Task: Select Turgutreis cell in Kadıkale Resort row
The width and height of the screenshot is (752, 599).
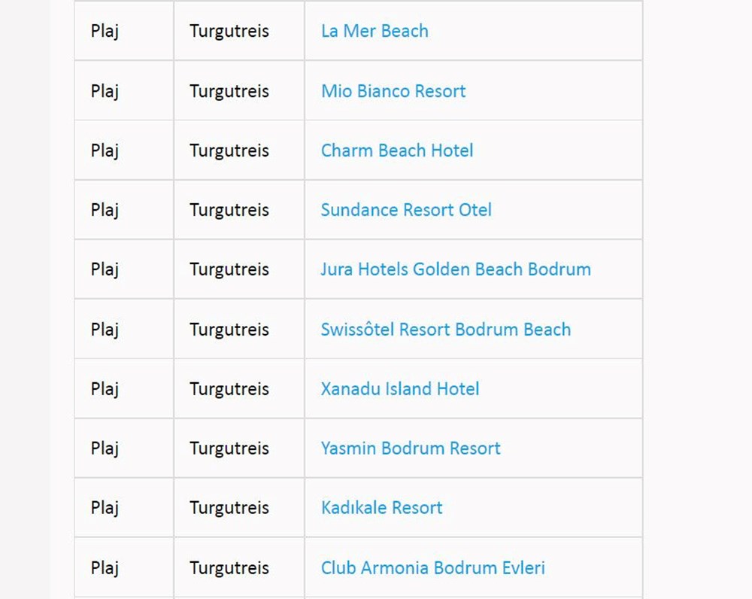Action: tap(229, 508)
